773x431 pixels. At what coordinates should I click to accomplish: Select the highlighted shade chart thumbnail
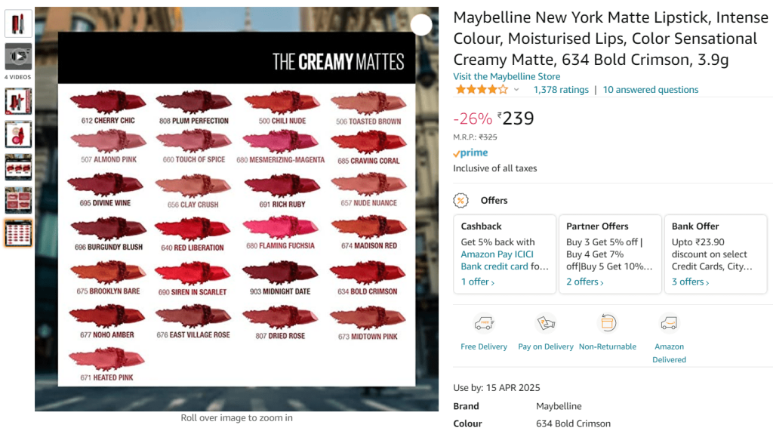coord(18,232)
